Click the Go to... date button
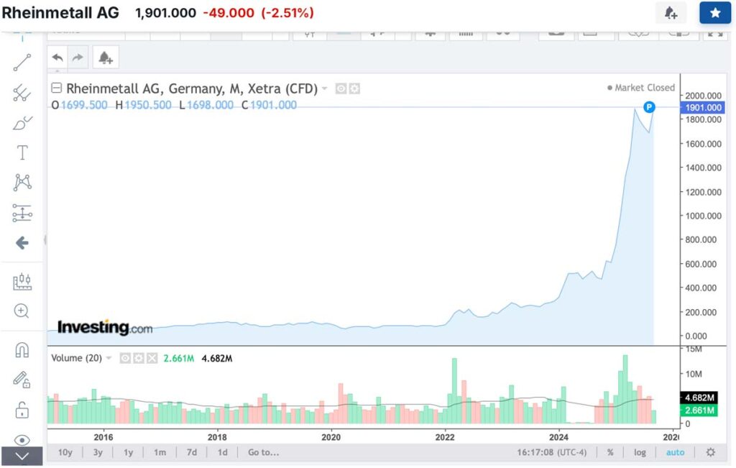This screenshot has width=736, height=468. pyautogui.click(x=263, y=452)
